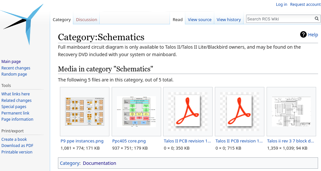The height and width of the screenshot is (171, 321).
Task: Open the Random page link
Action: pyautogui.click(x=14, y=74)
